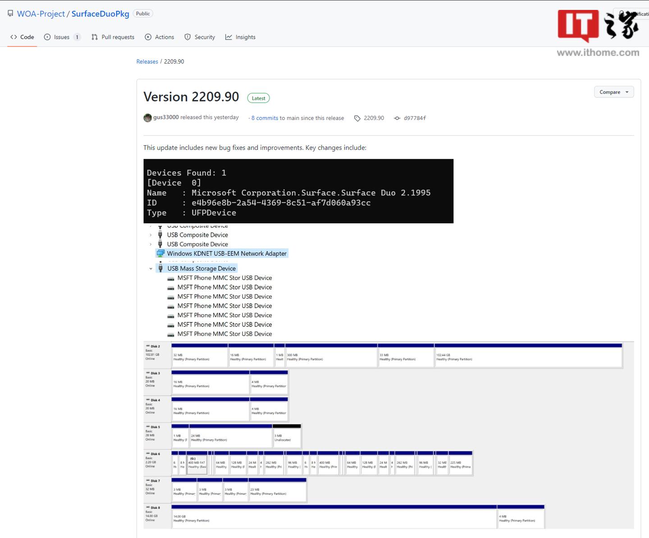Click the Latest release badge

258,98
